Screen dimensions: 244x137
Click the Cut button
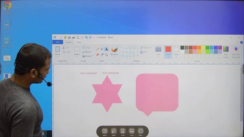pyautogui.click(x=66, y=48)
